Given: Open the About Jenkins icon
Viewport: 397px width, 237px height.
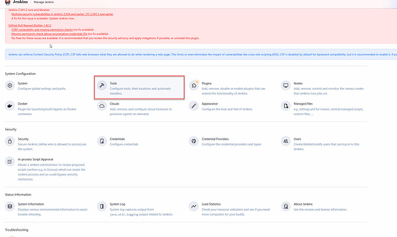Looking at the screenshot, I should tap(285, 207).
